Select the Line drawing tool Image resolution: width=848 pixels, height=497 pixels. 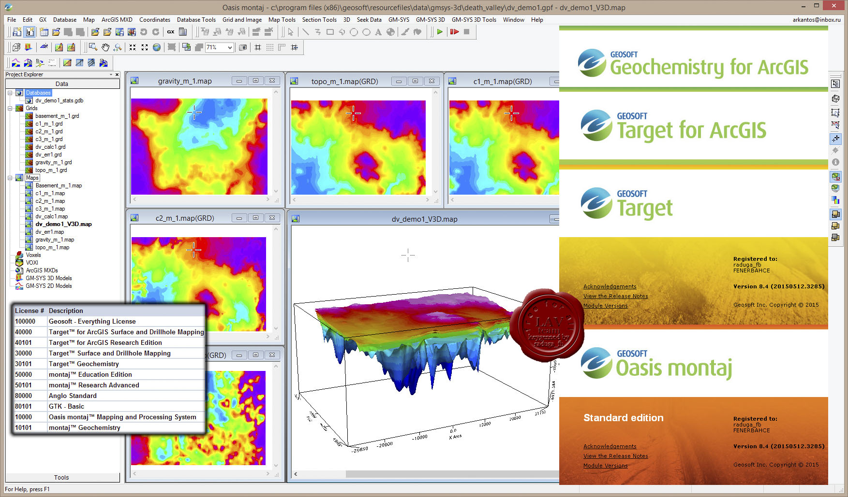point(305,32)
